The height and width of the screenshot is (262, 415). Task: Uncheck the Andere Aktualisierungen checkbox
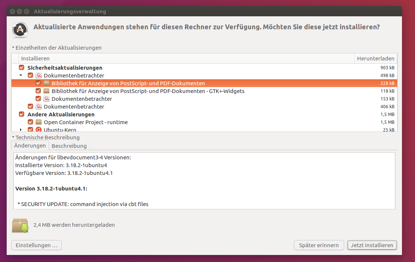(22, 115)
